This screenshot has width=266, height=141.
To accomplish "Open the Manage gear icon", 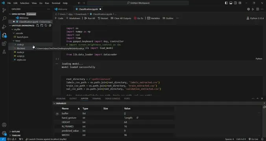I will (4, 133).
